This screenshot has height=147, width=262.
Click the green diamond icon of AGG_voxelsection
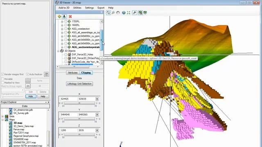pyautogui.click(x=69, y=29)
